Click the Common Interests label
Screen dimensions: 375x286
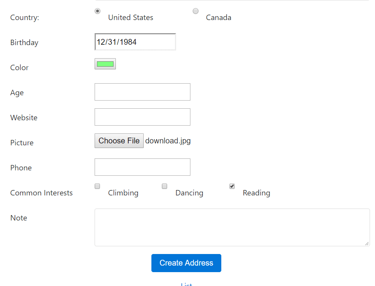41,193
